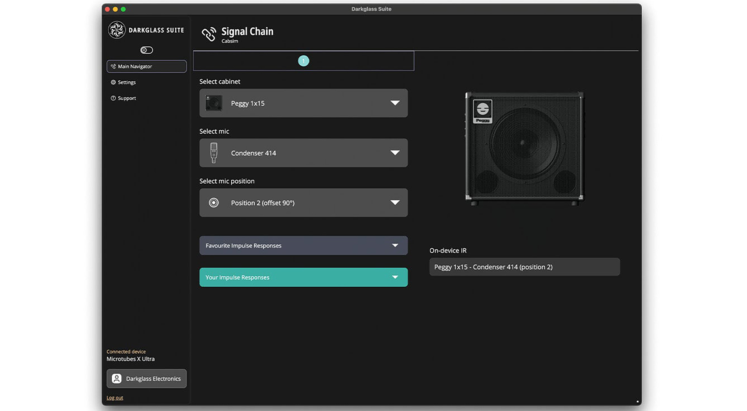The height and width of the screenshot is (411, 747).
Task: Click the Select cabinet label
Action: [x=220, y=81]
